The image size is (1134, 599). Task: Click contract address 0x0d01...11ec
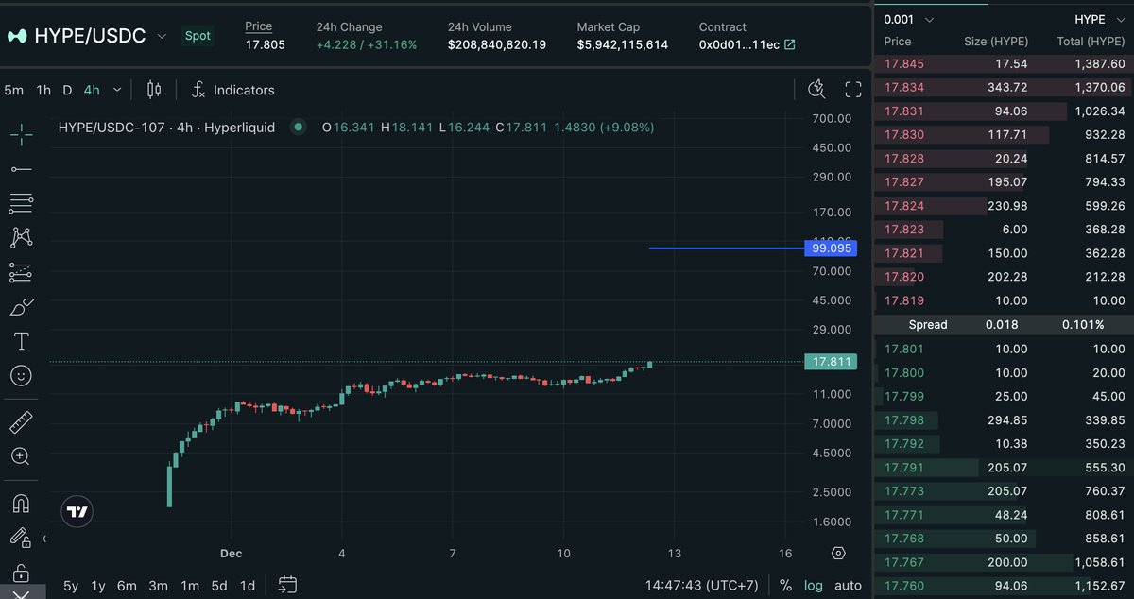[x=739, y=44]
